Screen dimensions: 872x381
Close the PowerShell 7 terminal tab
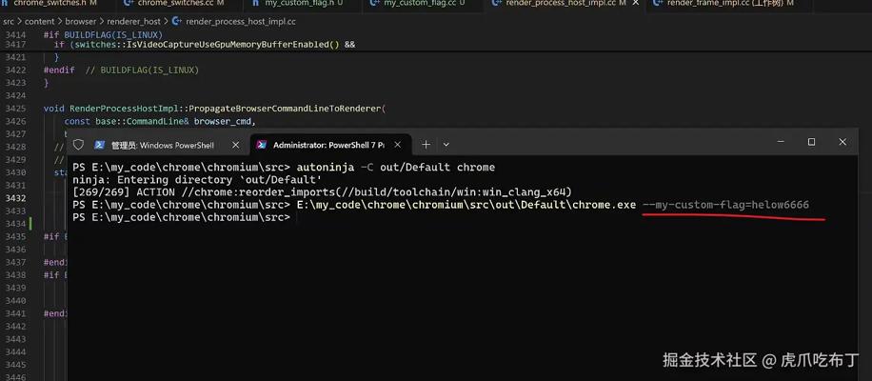coord(398,145)
